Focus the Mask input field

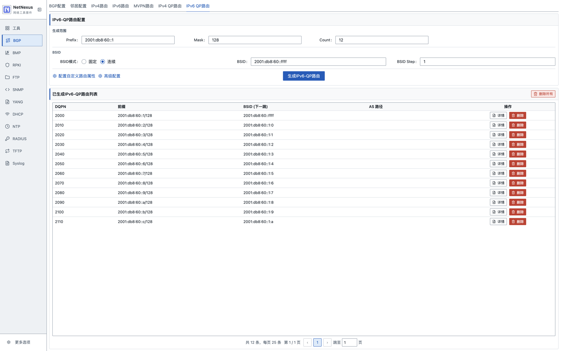pyautogui.click(x=255, y=40)
